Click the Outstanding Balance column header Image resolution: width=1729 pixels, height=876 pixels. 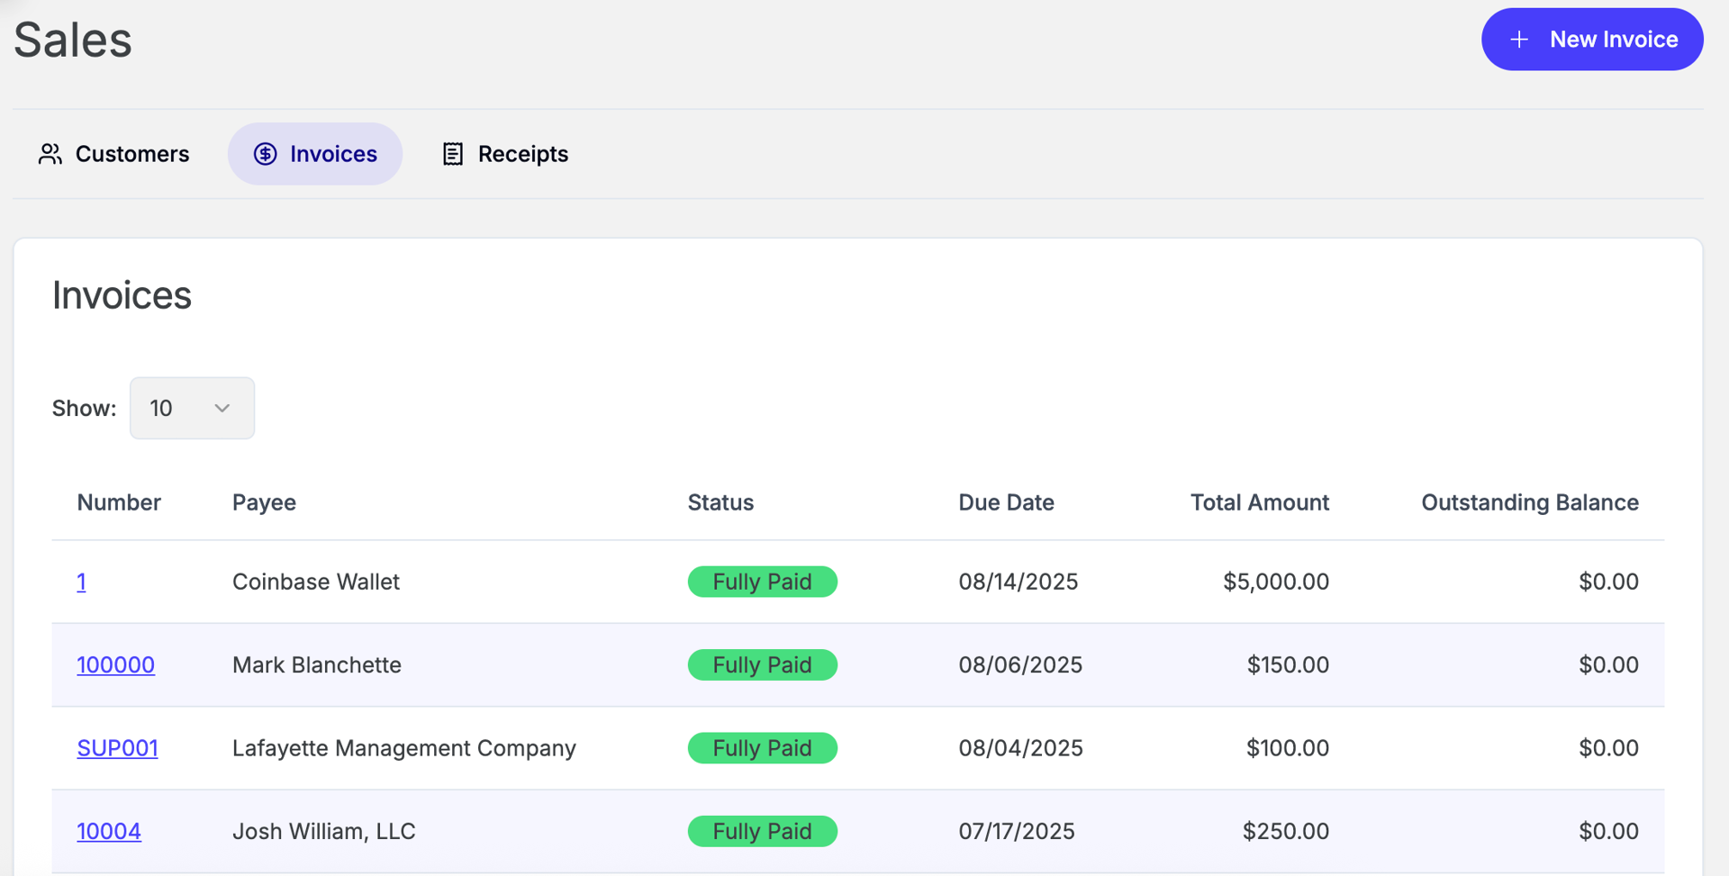tap(1530, 502)
